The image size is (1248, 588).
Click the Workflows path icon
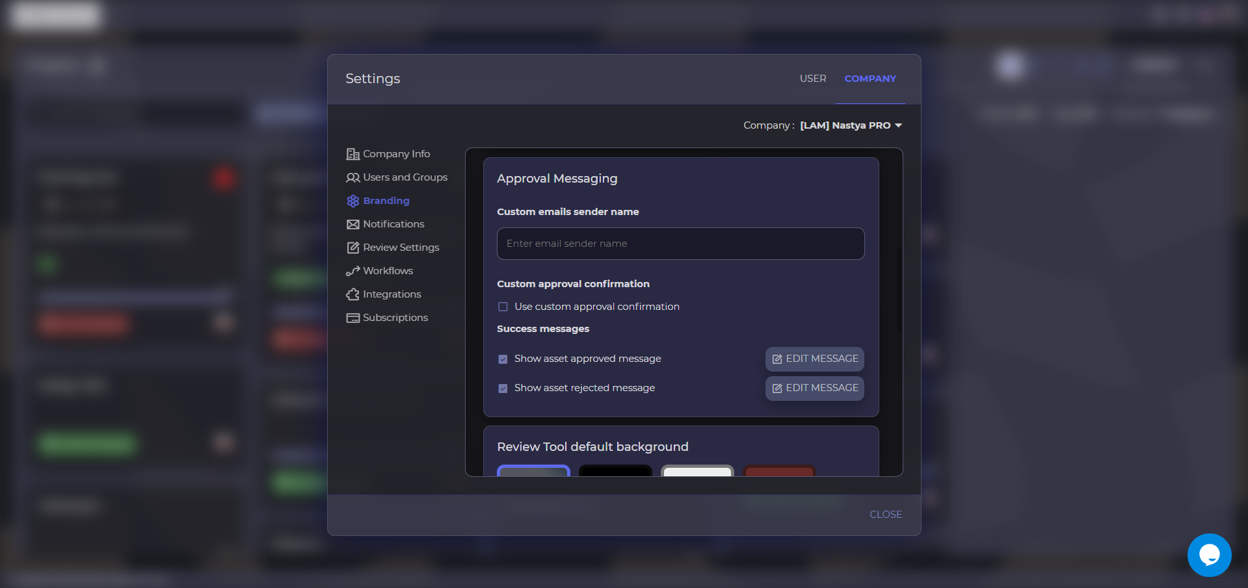pyautogui.click(x=352, y=271)
